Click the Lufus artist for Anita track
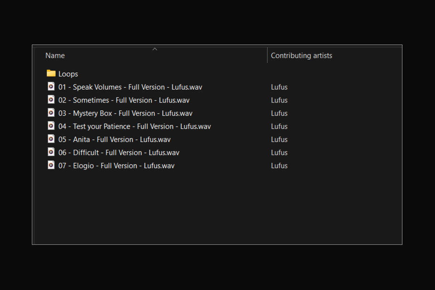Viewport: 435px width, 290px height. [x=279, y=140]
